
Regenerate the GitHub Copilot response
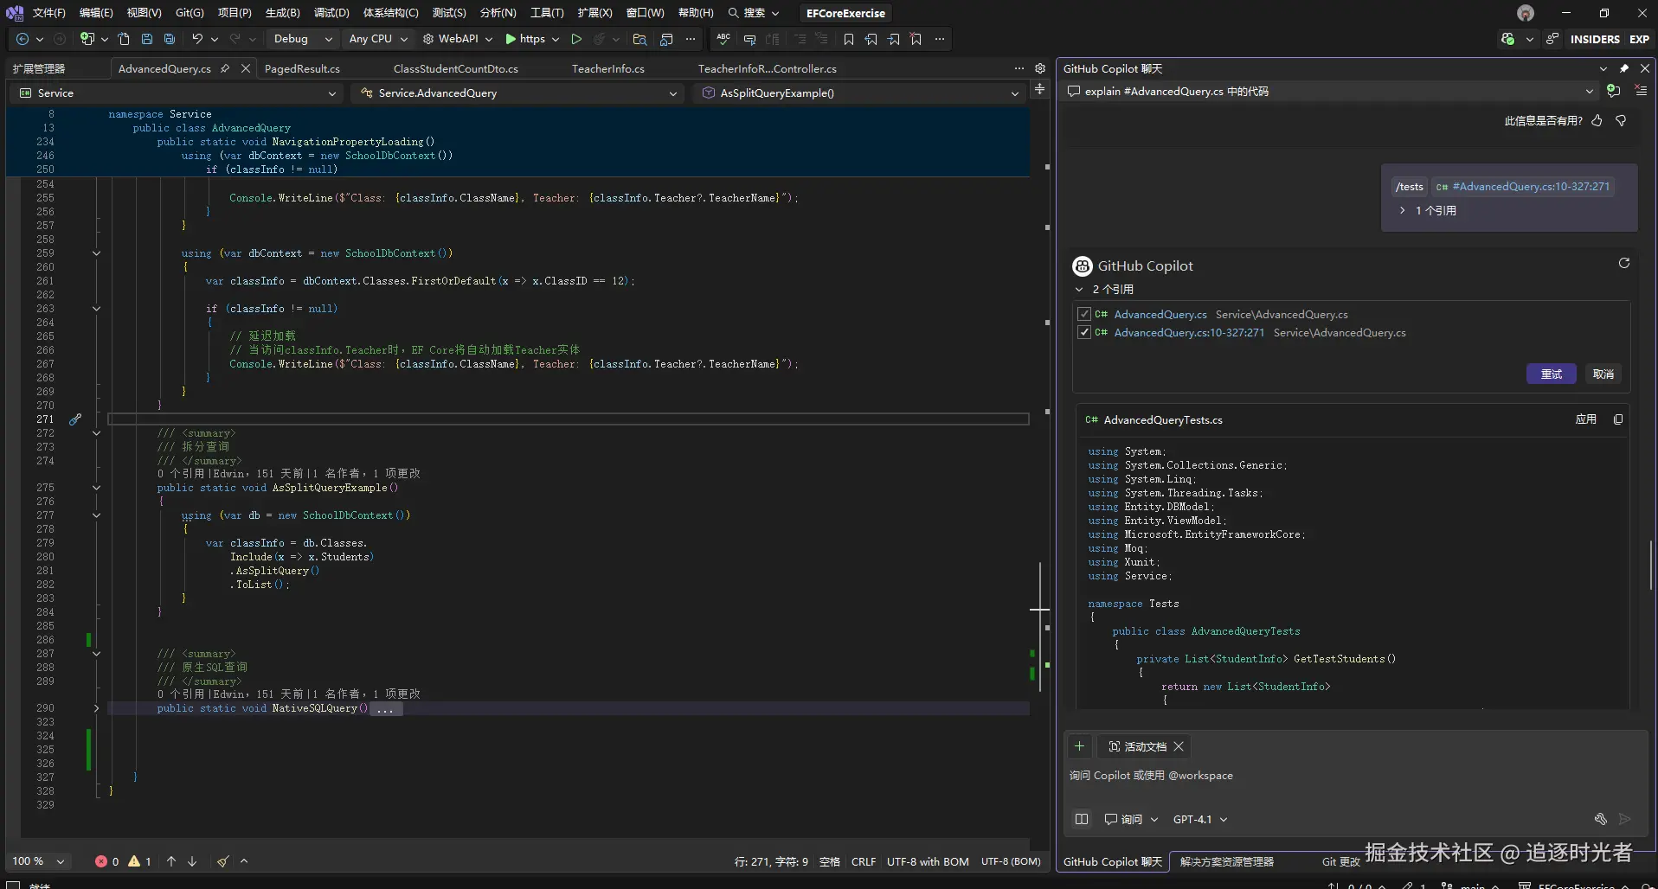tap(1624, 264)
